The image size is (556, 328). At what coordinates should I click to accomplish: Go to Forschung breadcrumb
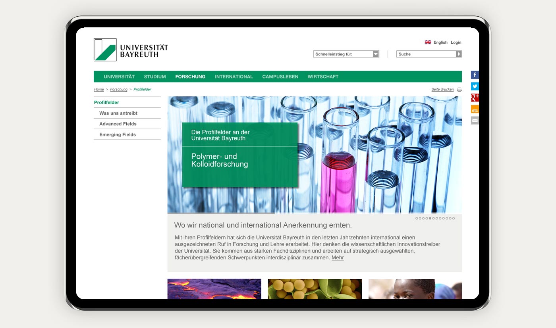[x=119, y=90]
